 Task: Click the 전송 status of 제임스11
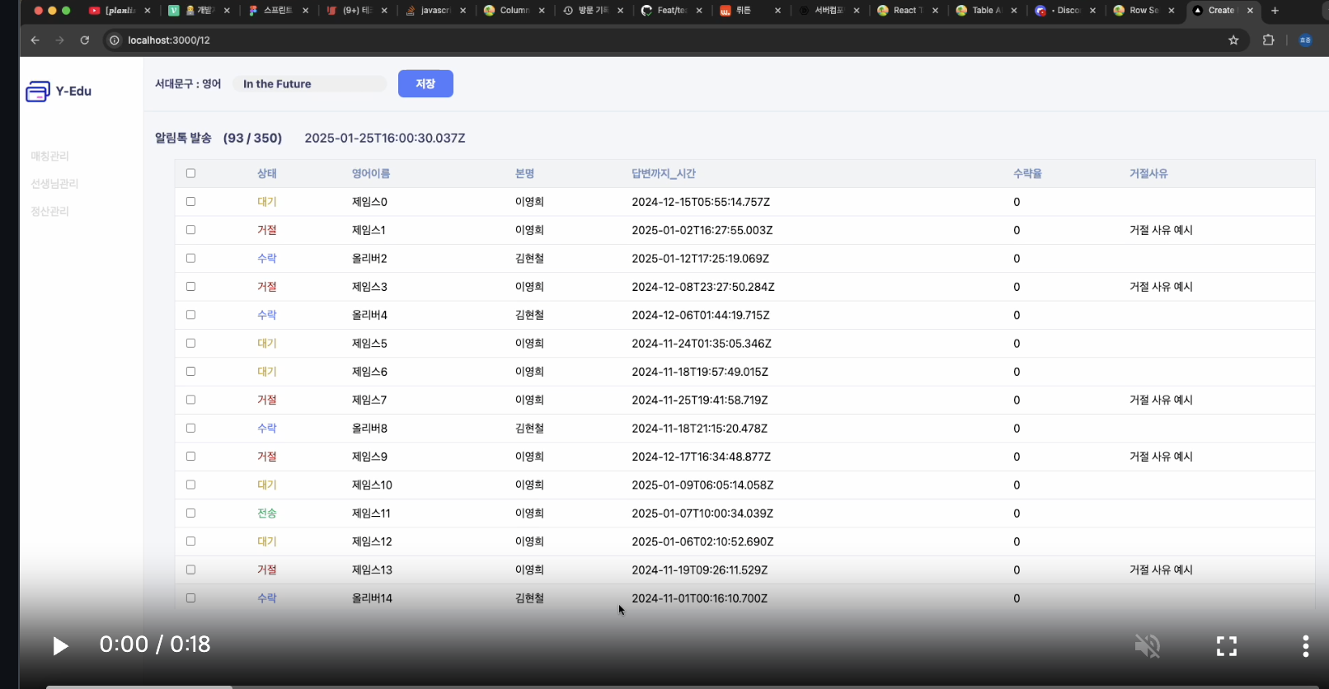(267, 513)
